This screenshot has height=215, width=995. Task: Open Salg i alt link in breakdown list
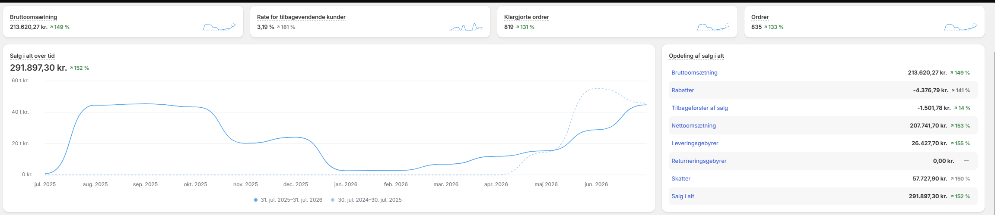(x=683, y=196)
